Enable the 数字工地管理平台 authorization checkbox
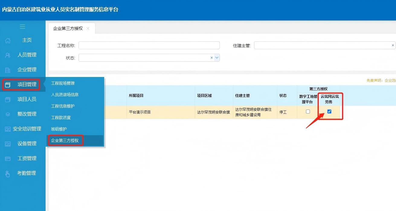This screenshot has height=211, width=396. (308, 111)
